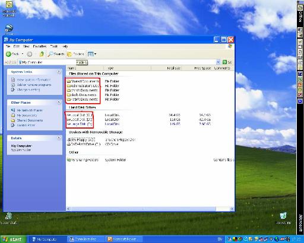Open the Back history dropdown arrow
This screenshot has width=304, height=243.
[x=23, y=54]
